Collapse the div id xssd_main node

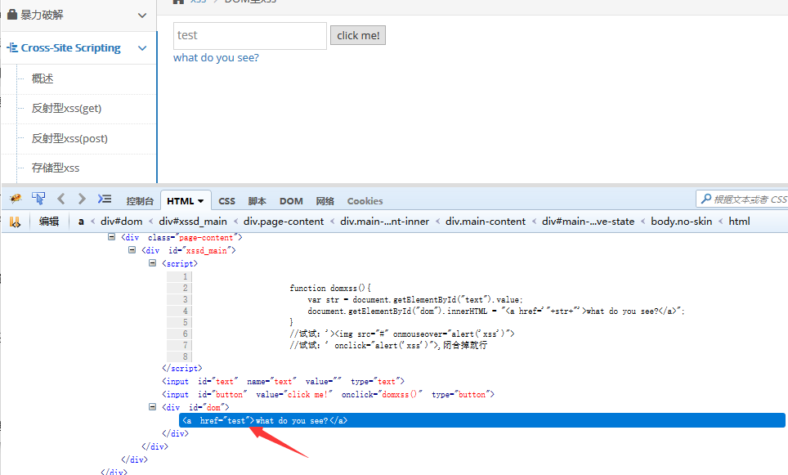[132, 250]
